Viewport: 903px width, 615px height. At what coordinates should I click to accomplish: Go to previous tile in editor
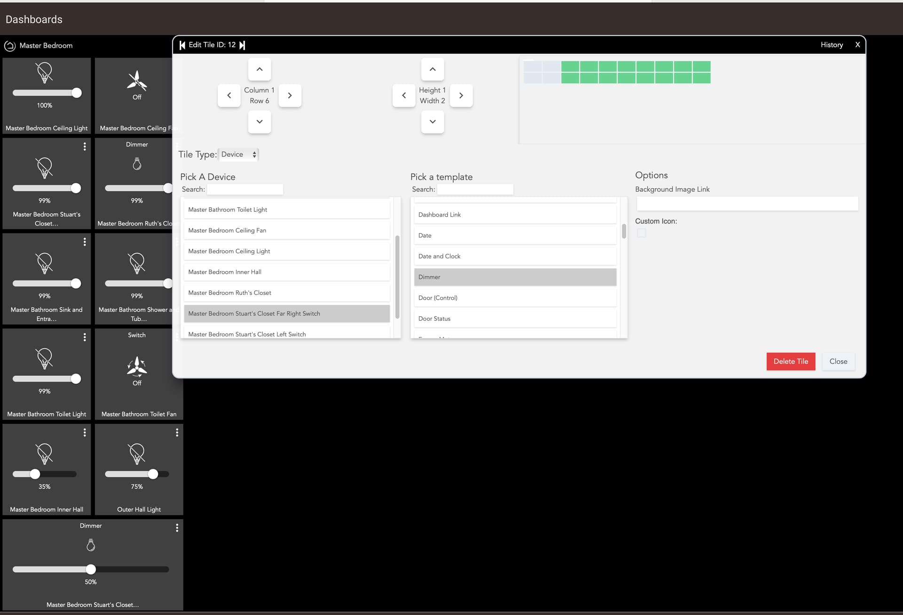point(182,45)
